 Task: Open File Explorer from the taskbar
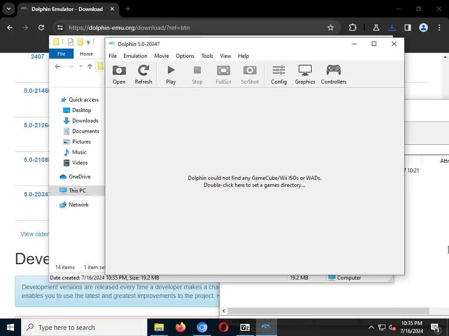[x=159, y=327]
